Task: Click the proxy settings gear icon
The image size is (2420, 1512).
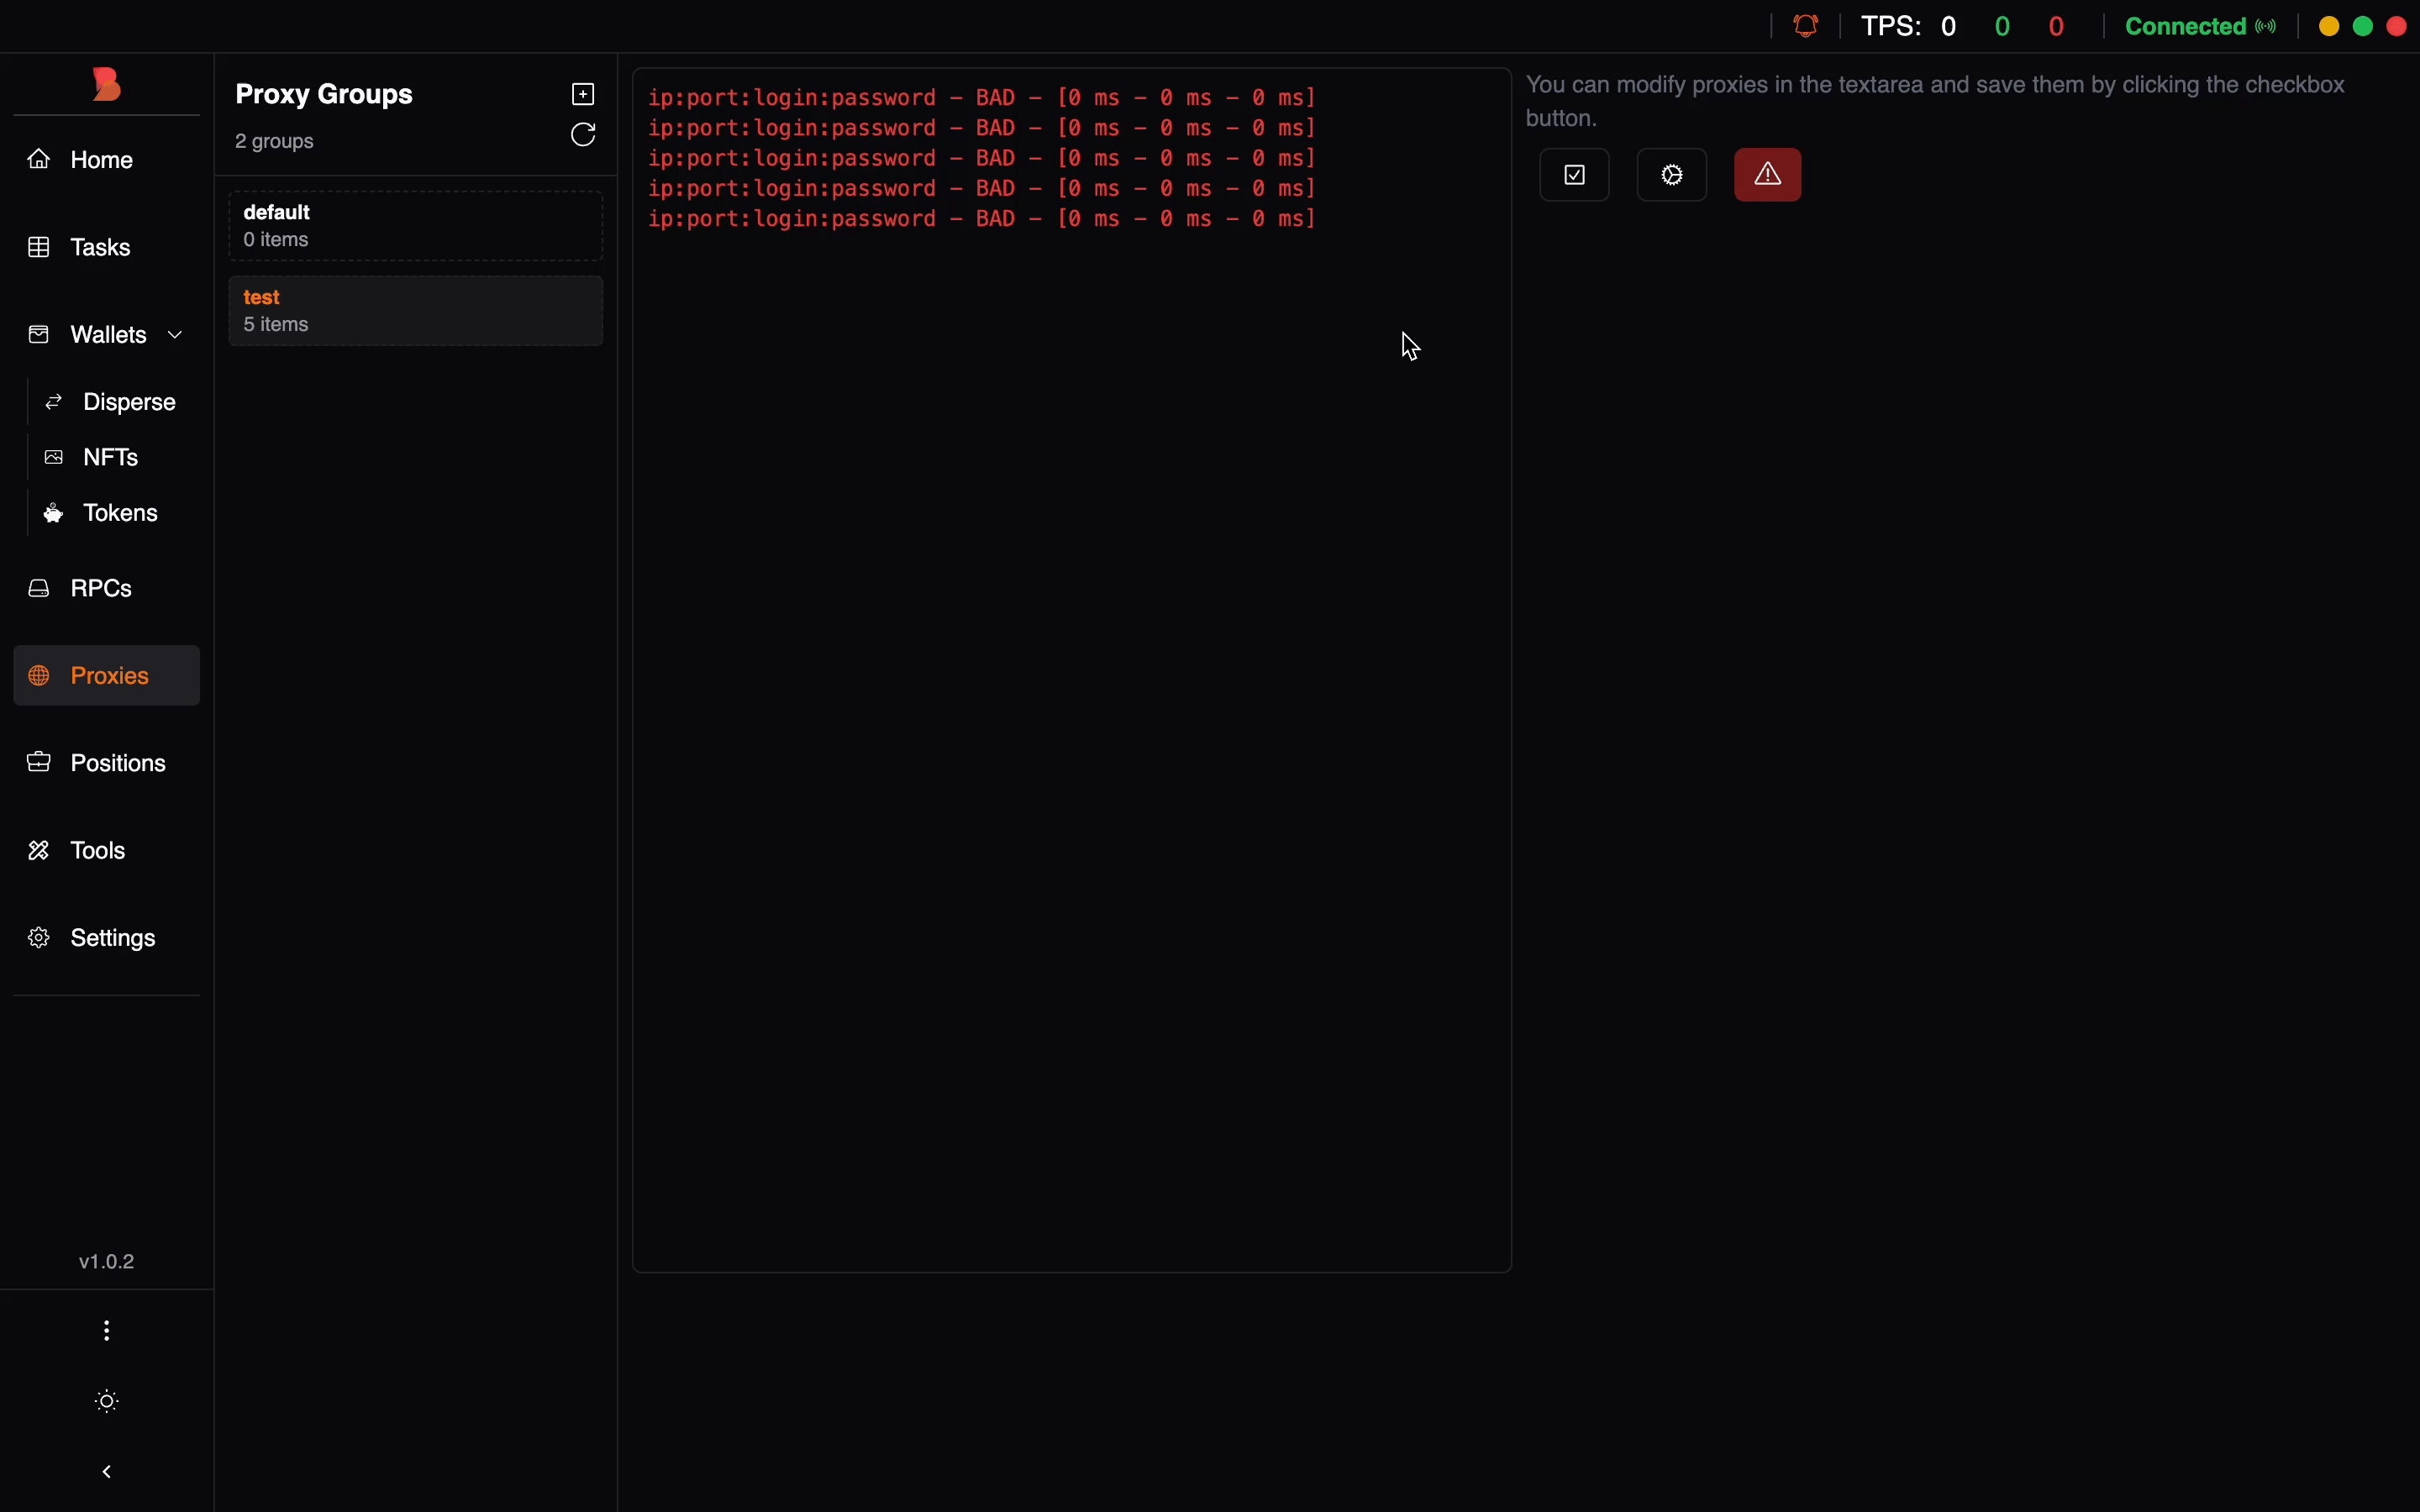Action: (x=1673, y=176)
